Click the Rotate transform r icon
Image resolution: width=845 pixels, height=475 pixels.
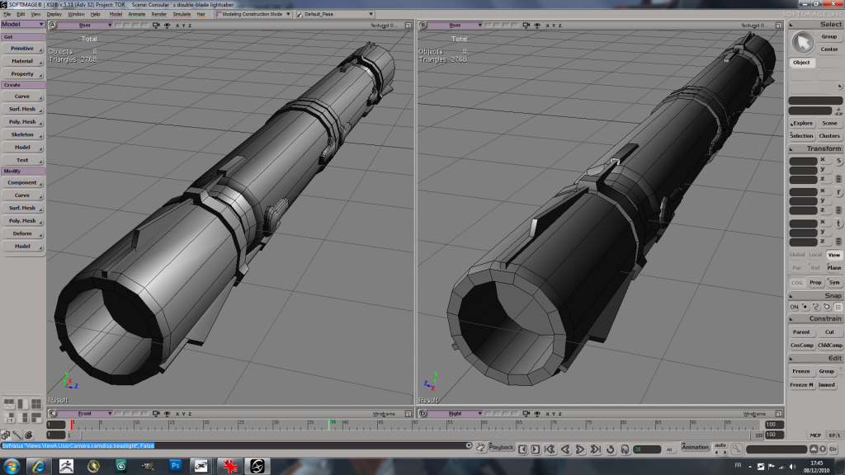(x=838, y=192)
